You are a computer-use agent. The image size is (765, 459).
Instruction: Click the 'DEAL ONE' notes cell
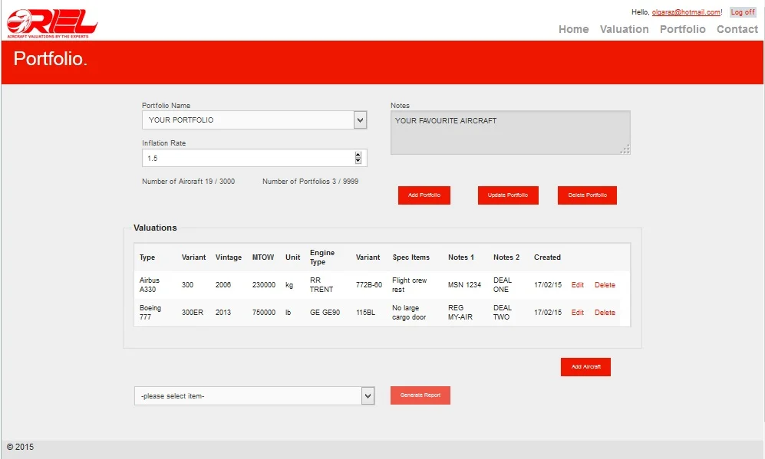click(503, 285)
